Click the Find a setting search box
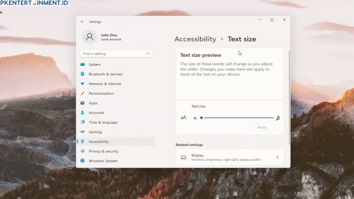This screenshot has height=199, width=354. [116, 54]
